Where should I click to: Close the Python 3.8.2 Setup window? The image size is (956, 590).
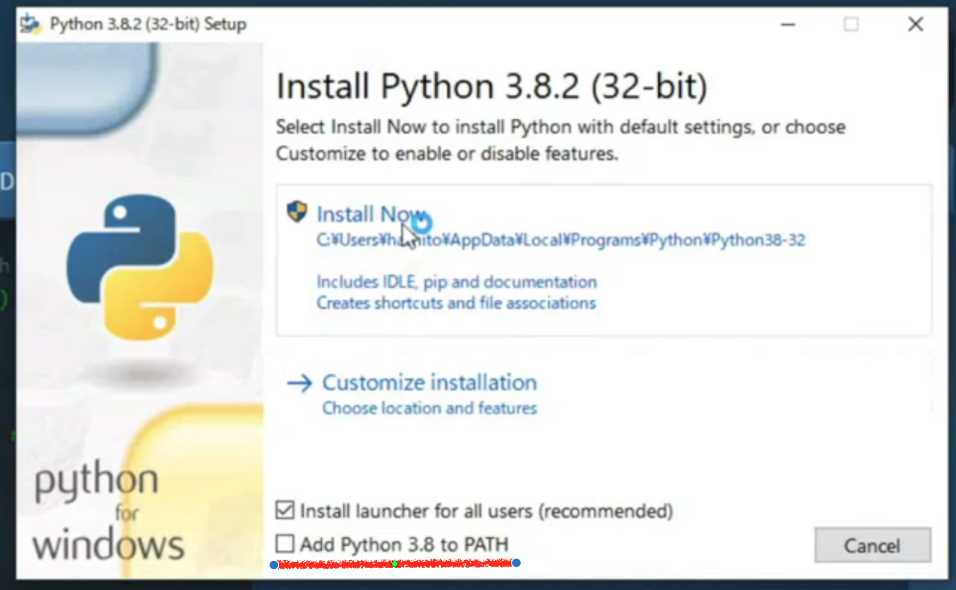point(916,24)
